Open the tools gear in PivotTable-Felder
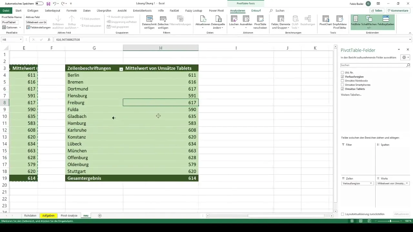 point(405,57)
